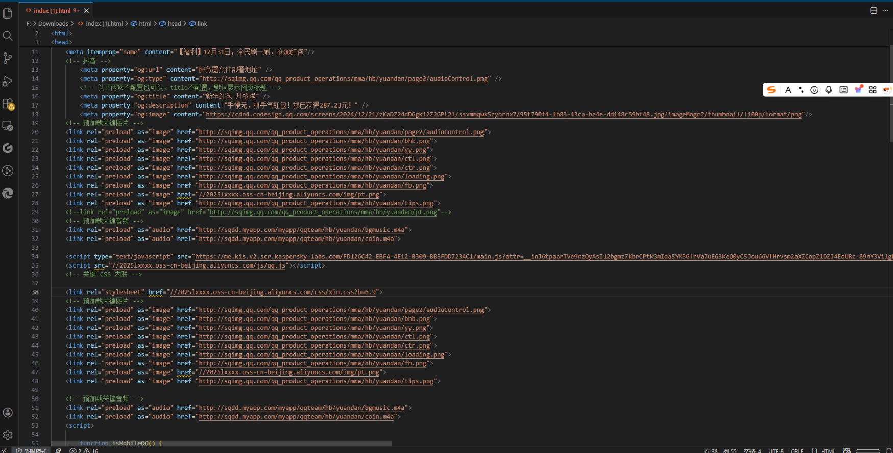Screen dimensions: 893x453
Task: Click the sticky <html> line at top
Action: (x=61, y=33)
